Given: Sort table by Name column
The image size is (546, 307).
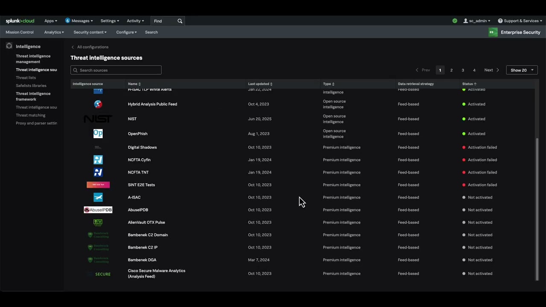Looking at the screenshot, I should (134, 84).
